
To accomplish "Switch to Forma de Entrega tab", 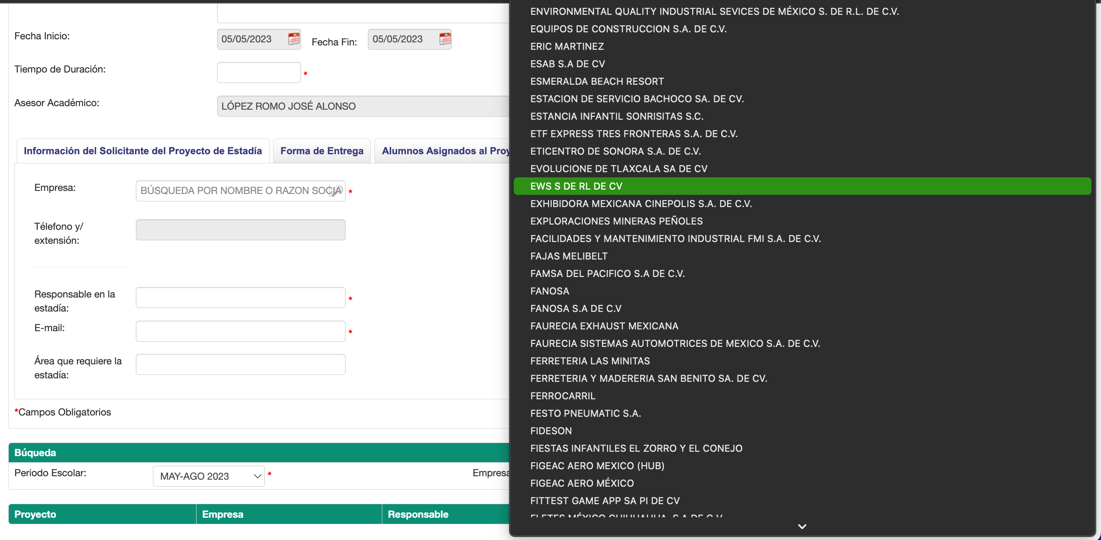I will point(322,151).
